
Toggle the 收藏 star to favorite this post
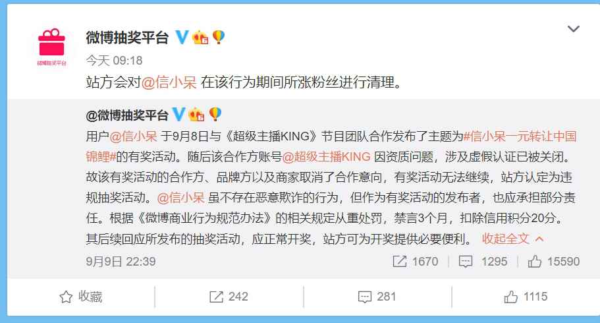click(x=80, y=297)
